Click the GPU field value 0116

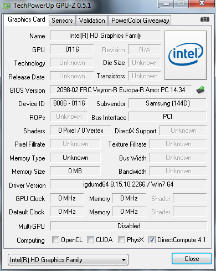point(72,49)
